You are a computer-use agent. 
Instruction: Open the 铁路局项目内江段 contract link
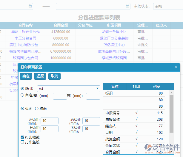[25, 51]
